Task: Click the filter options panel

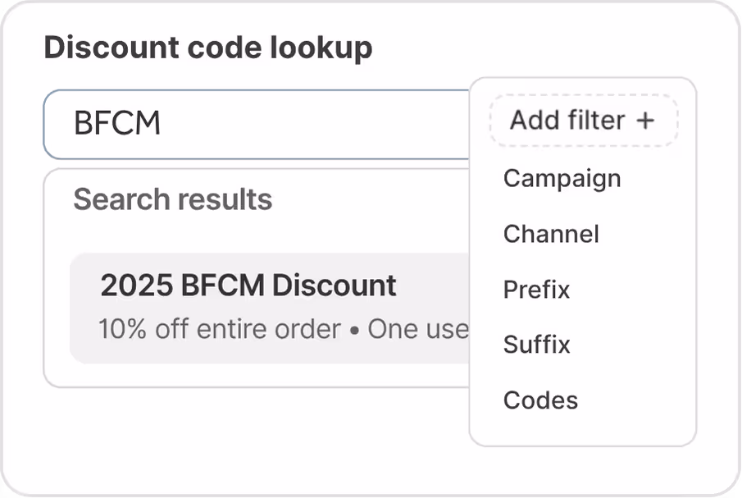Action: click(x=583, y=287)
